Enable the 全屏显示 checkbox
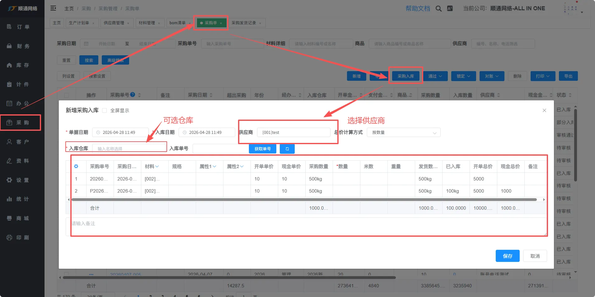This screenshot has width=595, height=297. point(105,111)
